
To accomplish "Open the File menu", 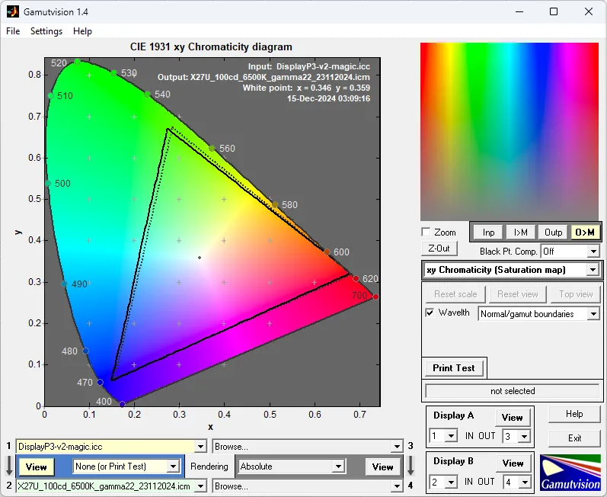I will pos(13,31).
